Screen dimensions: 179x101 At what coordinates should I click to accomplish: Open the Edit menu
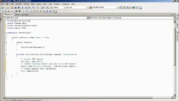click(7, 4)
